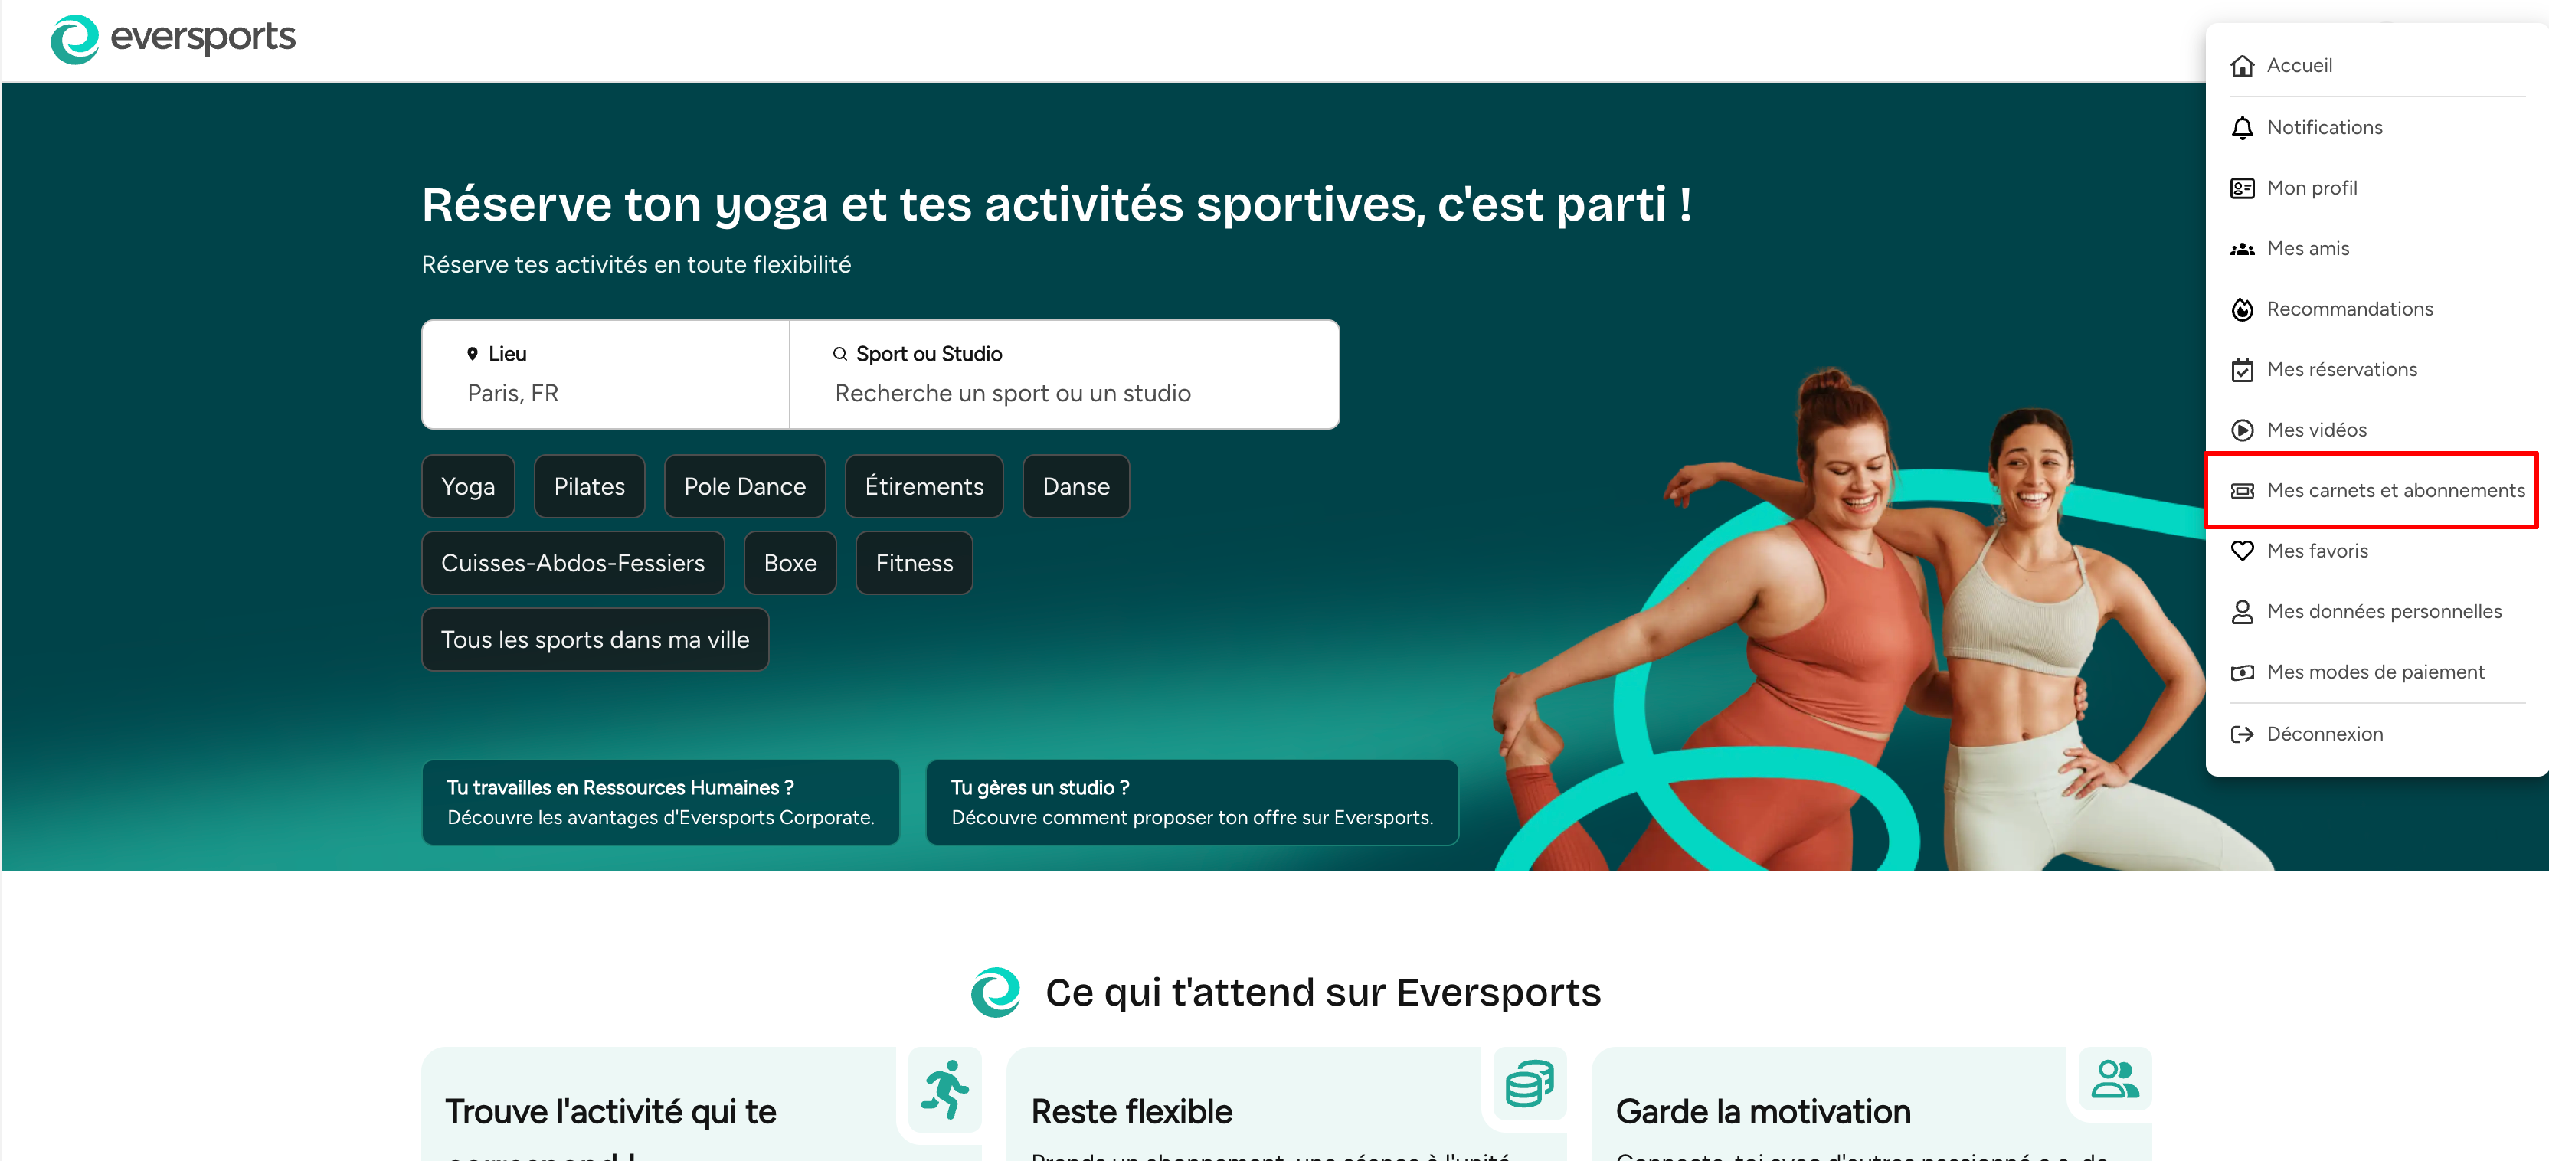Focus the Sport ou Studio search field
The width and height of the screenshot is (2549, 1161).
pos(1064,374)
